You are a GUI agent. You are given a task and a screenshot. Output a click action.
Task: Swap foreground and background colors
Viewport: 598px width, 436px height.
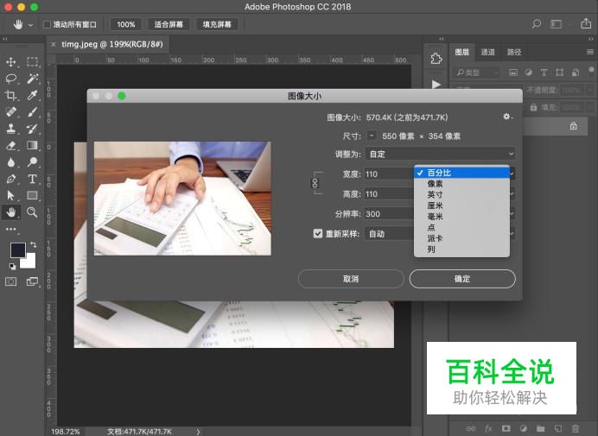(x=34, y=244)
